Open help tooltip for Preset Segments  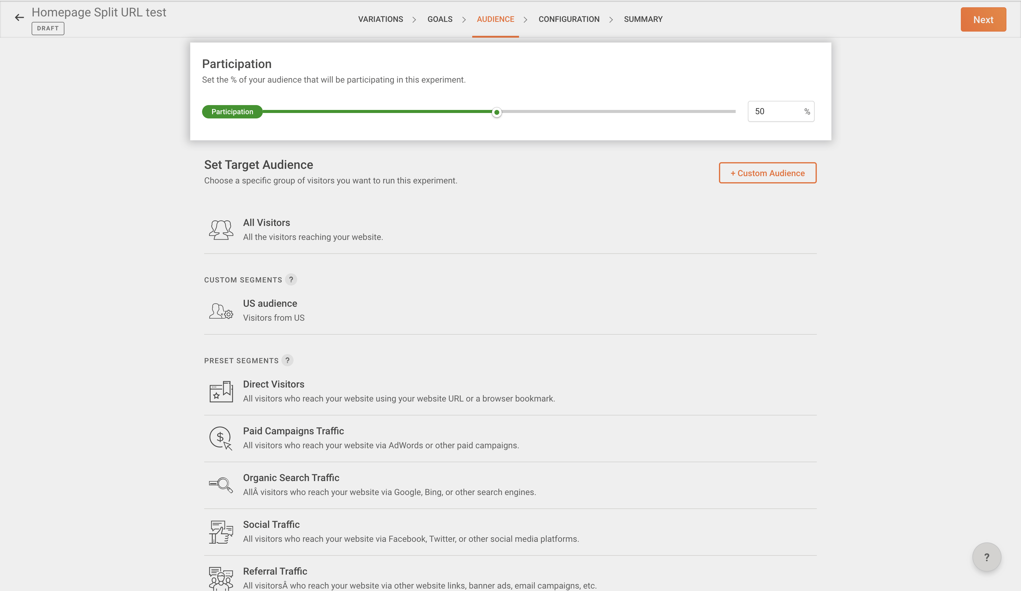coord(287,360)
